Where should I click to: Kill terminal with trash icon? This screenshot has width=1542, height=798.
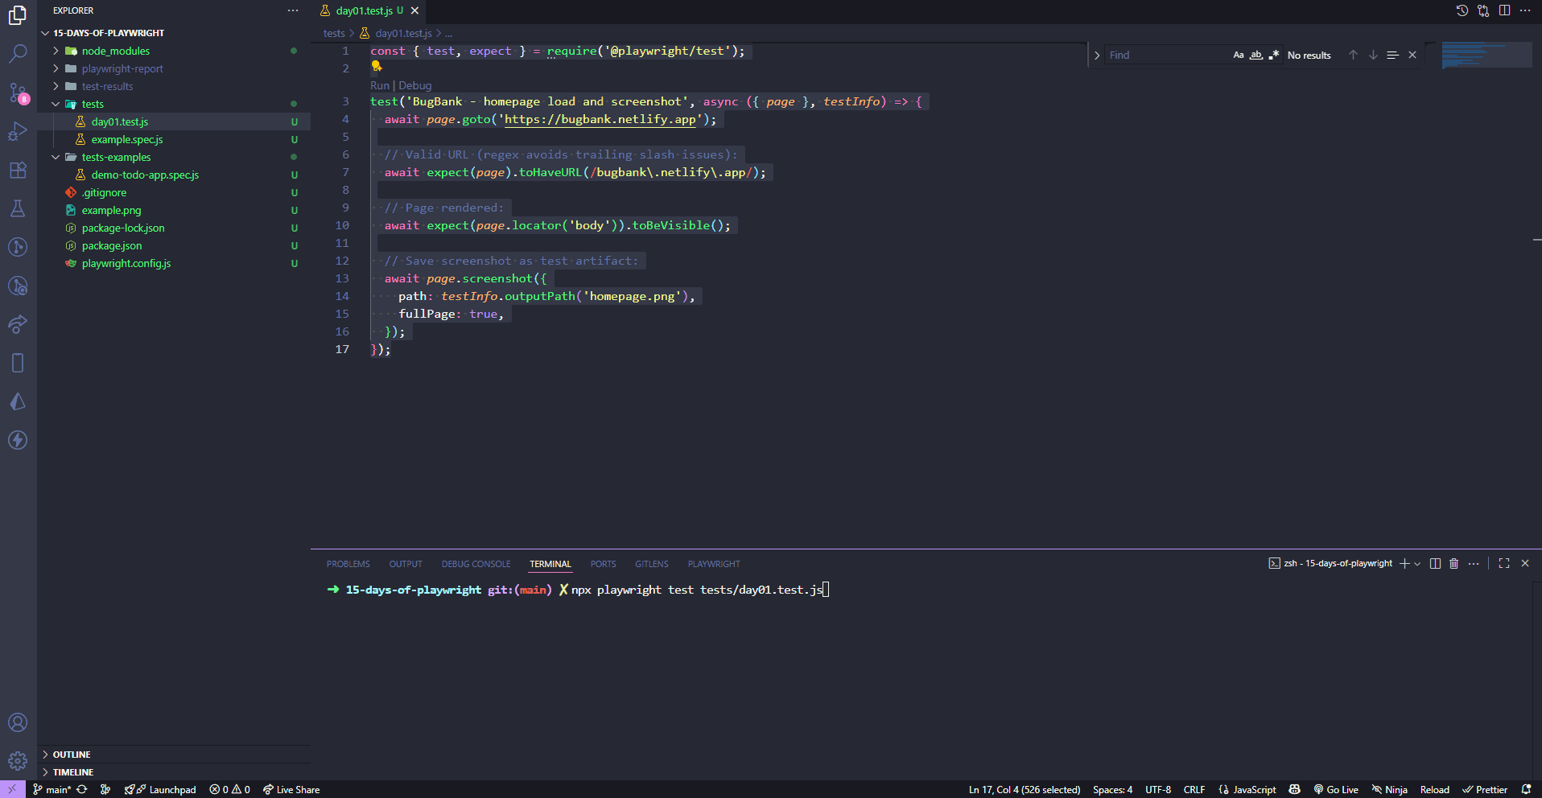pyautogui.click(x=1453, y=563)
